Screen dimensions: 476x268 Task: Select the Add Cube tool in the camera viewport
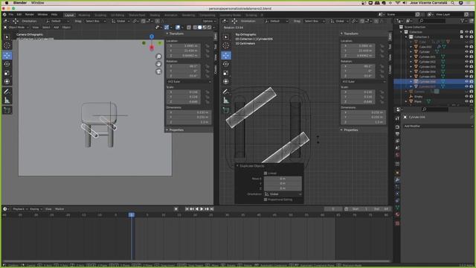pyautogui.click(x=7, y=110)
